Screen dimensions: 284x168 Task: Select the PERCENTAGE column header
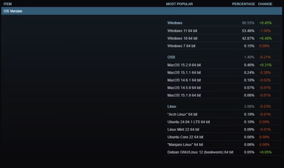pyautogui.click(x=243, y=4)
